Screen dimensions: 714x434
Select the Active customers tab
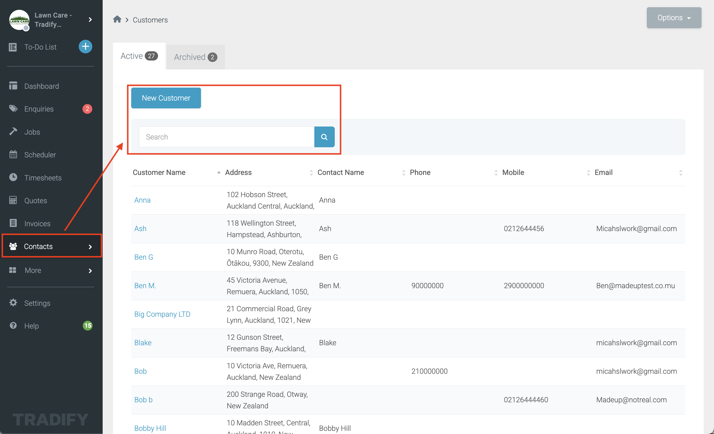139,56
